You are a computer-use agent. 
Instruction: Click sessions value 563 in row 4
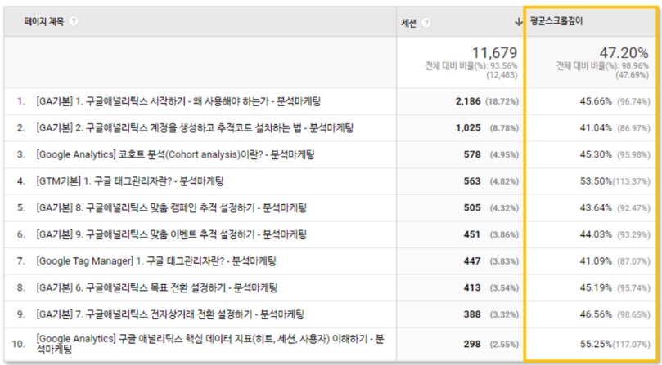(472, 181)
